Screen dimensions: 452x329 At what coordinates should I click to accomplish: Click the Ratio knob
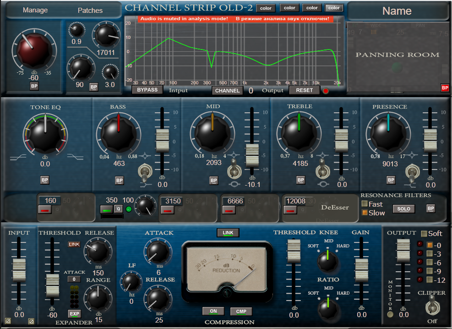click(x=328, y=308)
